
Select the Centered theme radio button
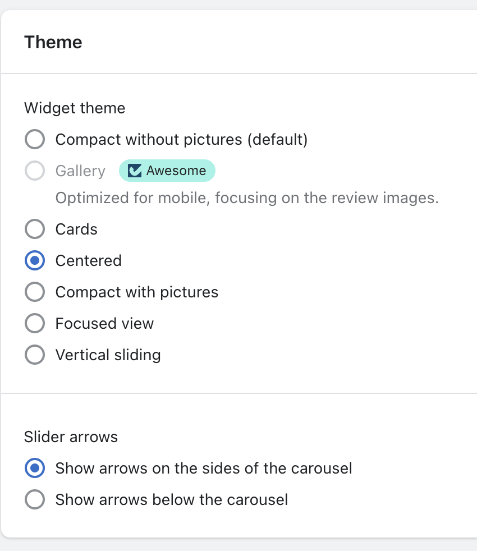(x=35, y=260)
